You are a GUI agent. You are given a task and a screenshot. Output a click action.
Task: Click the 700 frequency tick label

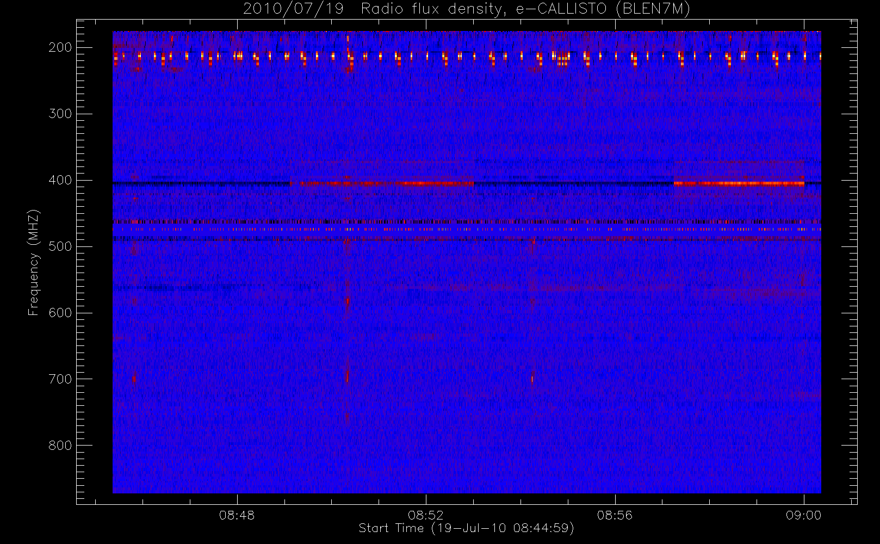click(x=60, y=379)
